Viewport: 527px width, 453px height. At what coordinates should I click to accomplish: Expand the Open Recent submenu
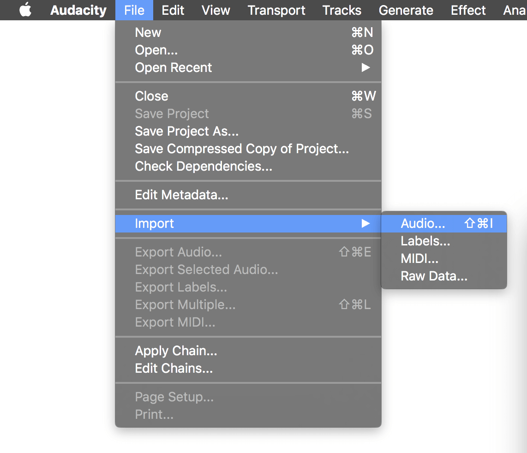tap(173, 67)
